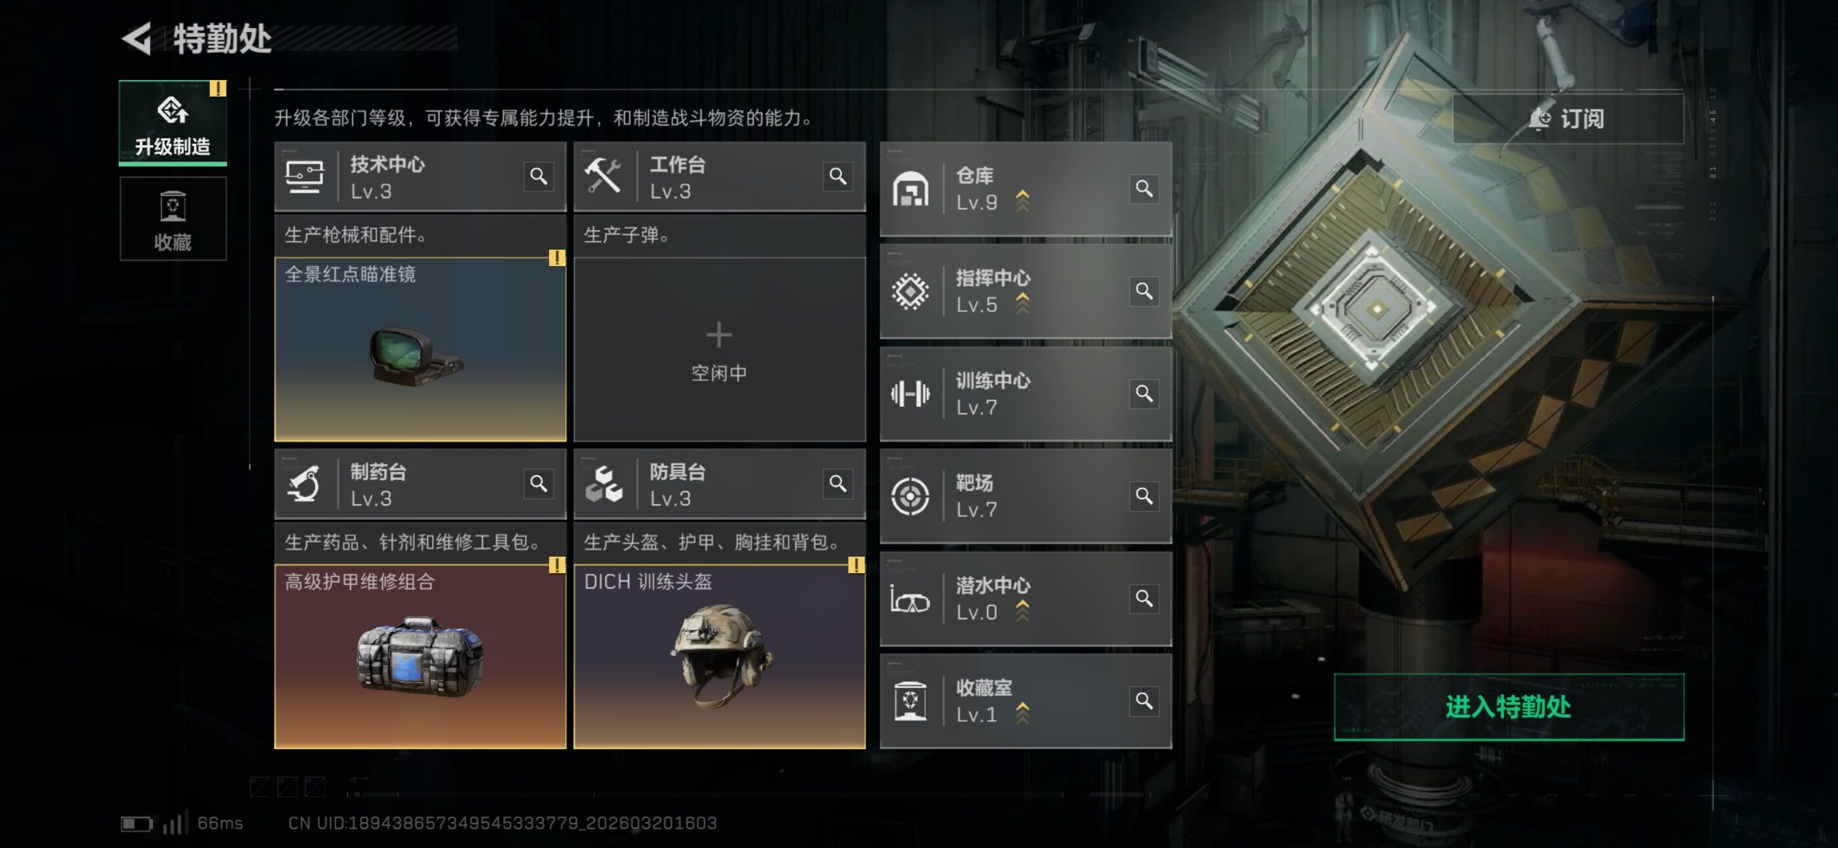This screenshot has height=848, width=1838.
Task: Click upgrade chevrons for 收藏室 Lv.1
Action: click(1022, 713)
